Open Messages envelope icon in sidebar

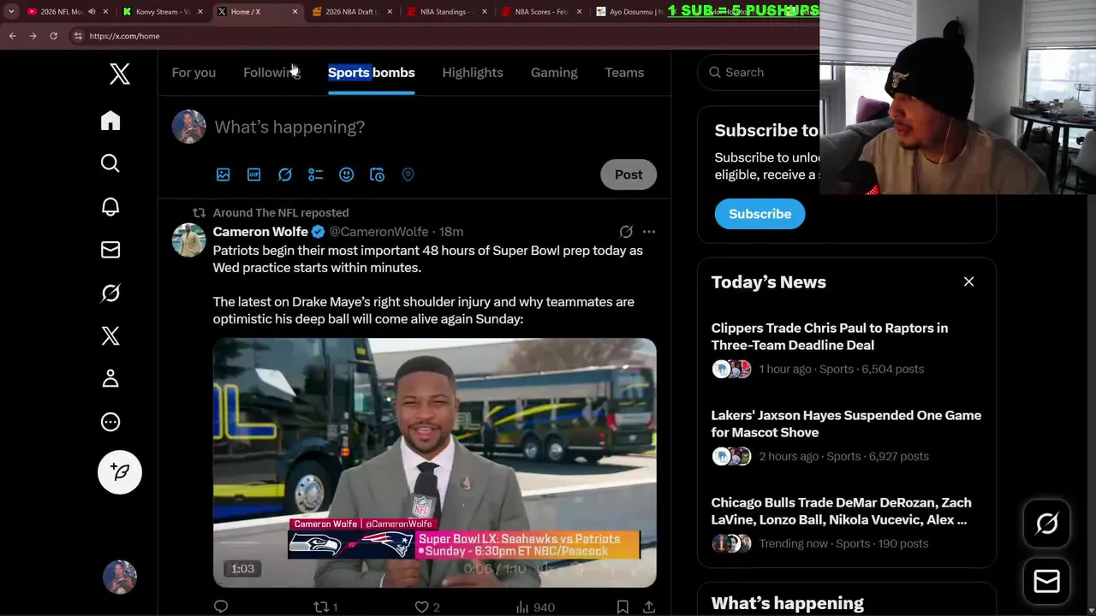point(110,250)
